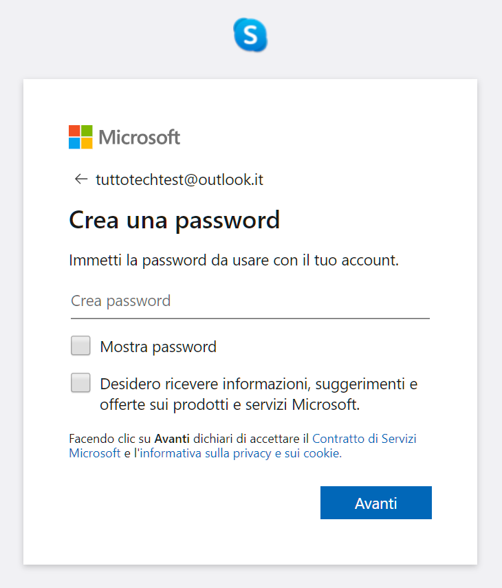Click the Skype logo at the top
This screenshot has width=502, height=588.
(250, 34)
